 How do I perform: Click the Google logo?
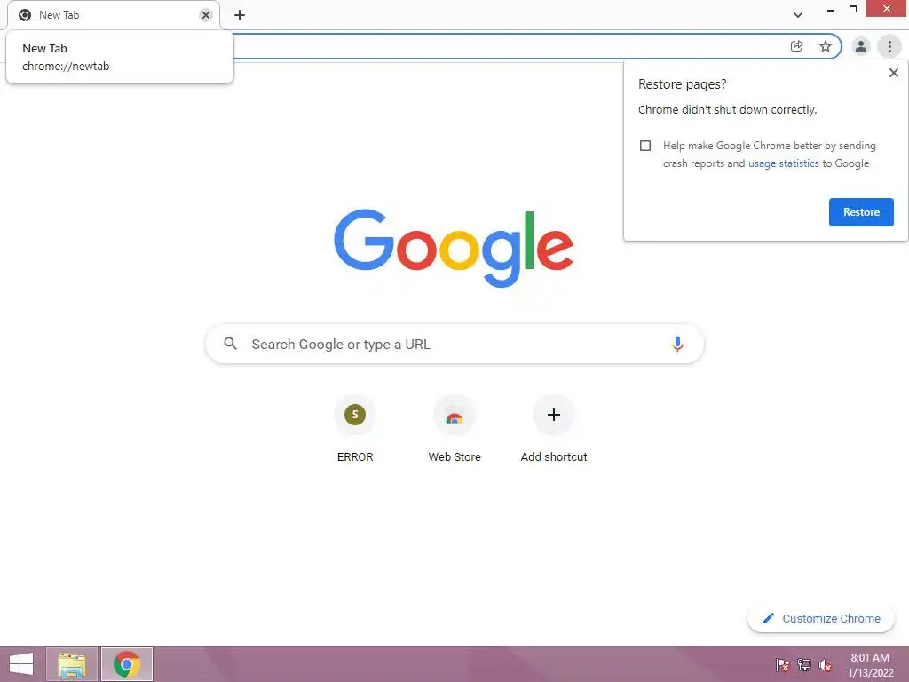[454, 249]
